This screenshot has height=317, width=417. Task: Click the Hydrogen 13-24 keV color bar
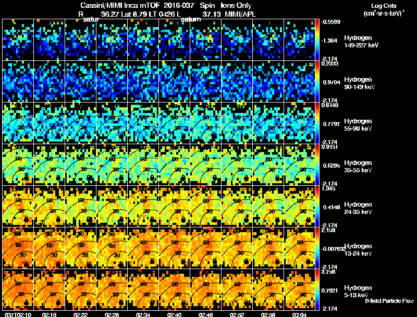click(317, 248)
